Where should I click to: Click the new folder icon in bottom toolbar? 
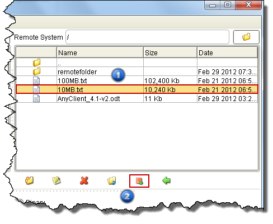point(29,180)
